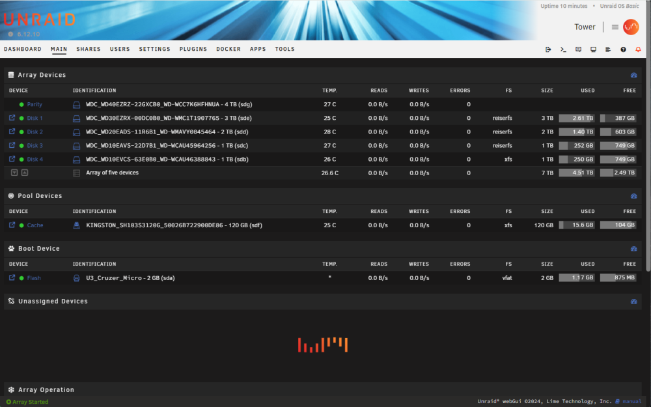Open the Users tab

pos(120,49)
